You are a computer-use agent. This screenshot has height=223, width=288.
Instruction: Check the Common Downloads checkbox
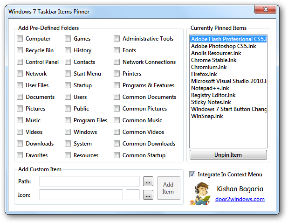coord(117,144)
